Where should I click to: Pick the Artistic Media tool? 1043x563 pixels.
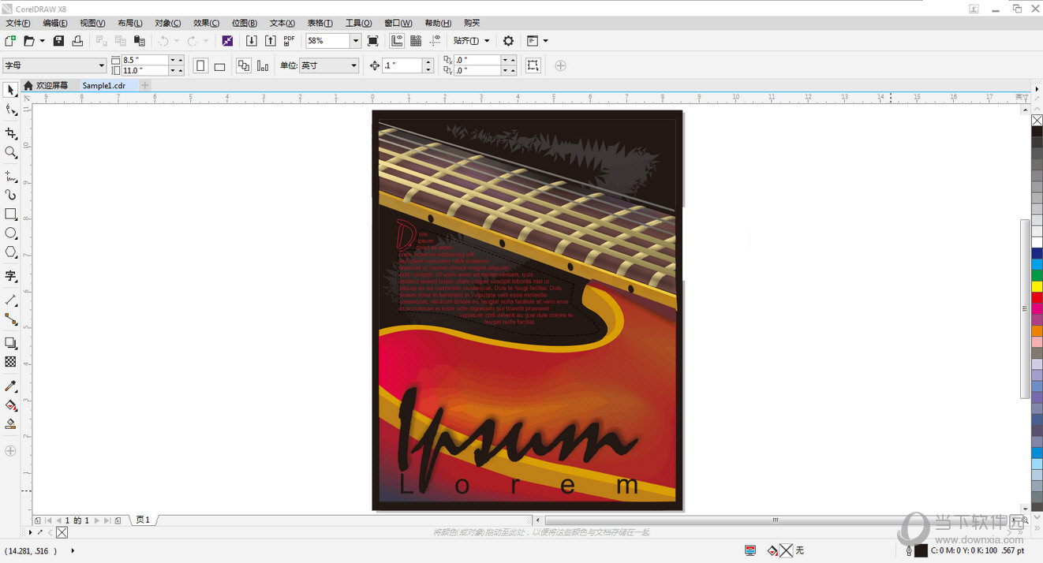pos(10,195)
